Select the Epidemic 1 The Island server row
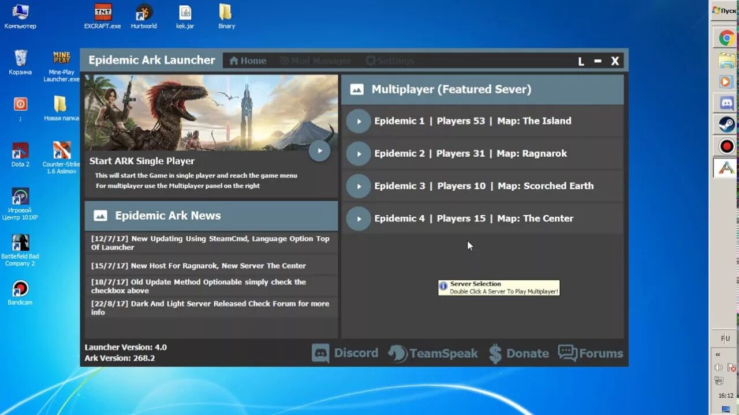739x415 pixels. (x=483, y=121)
